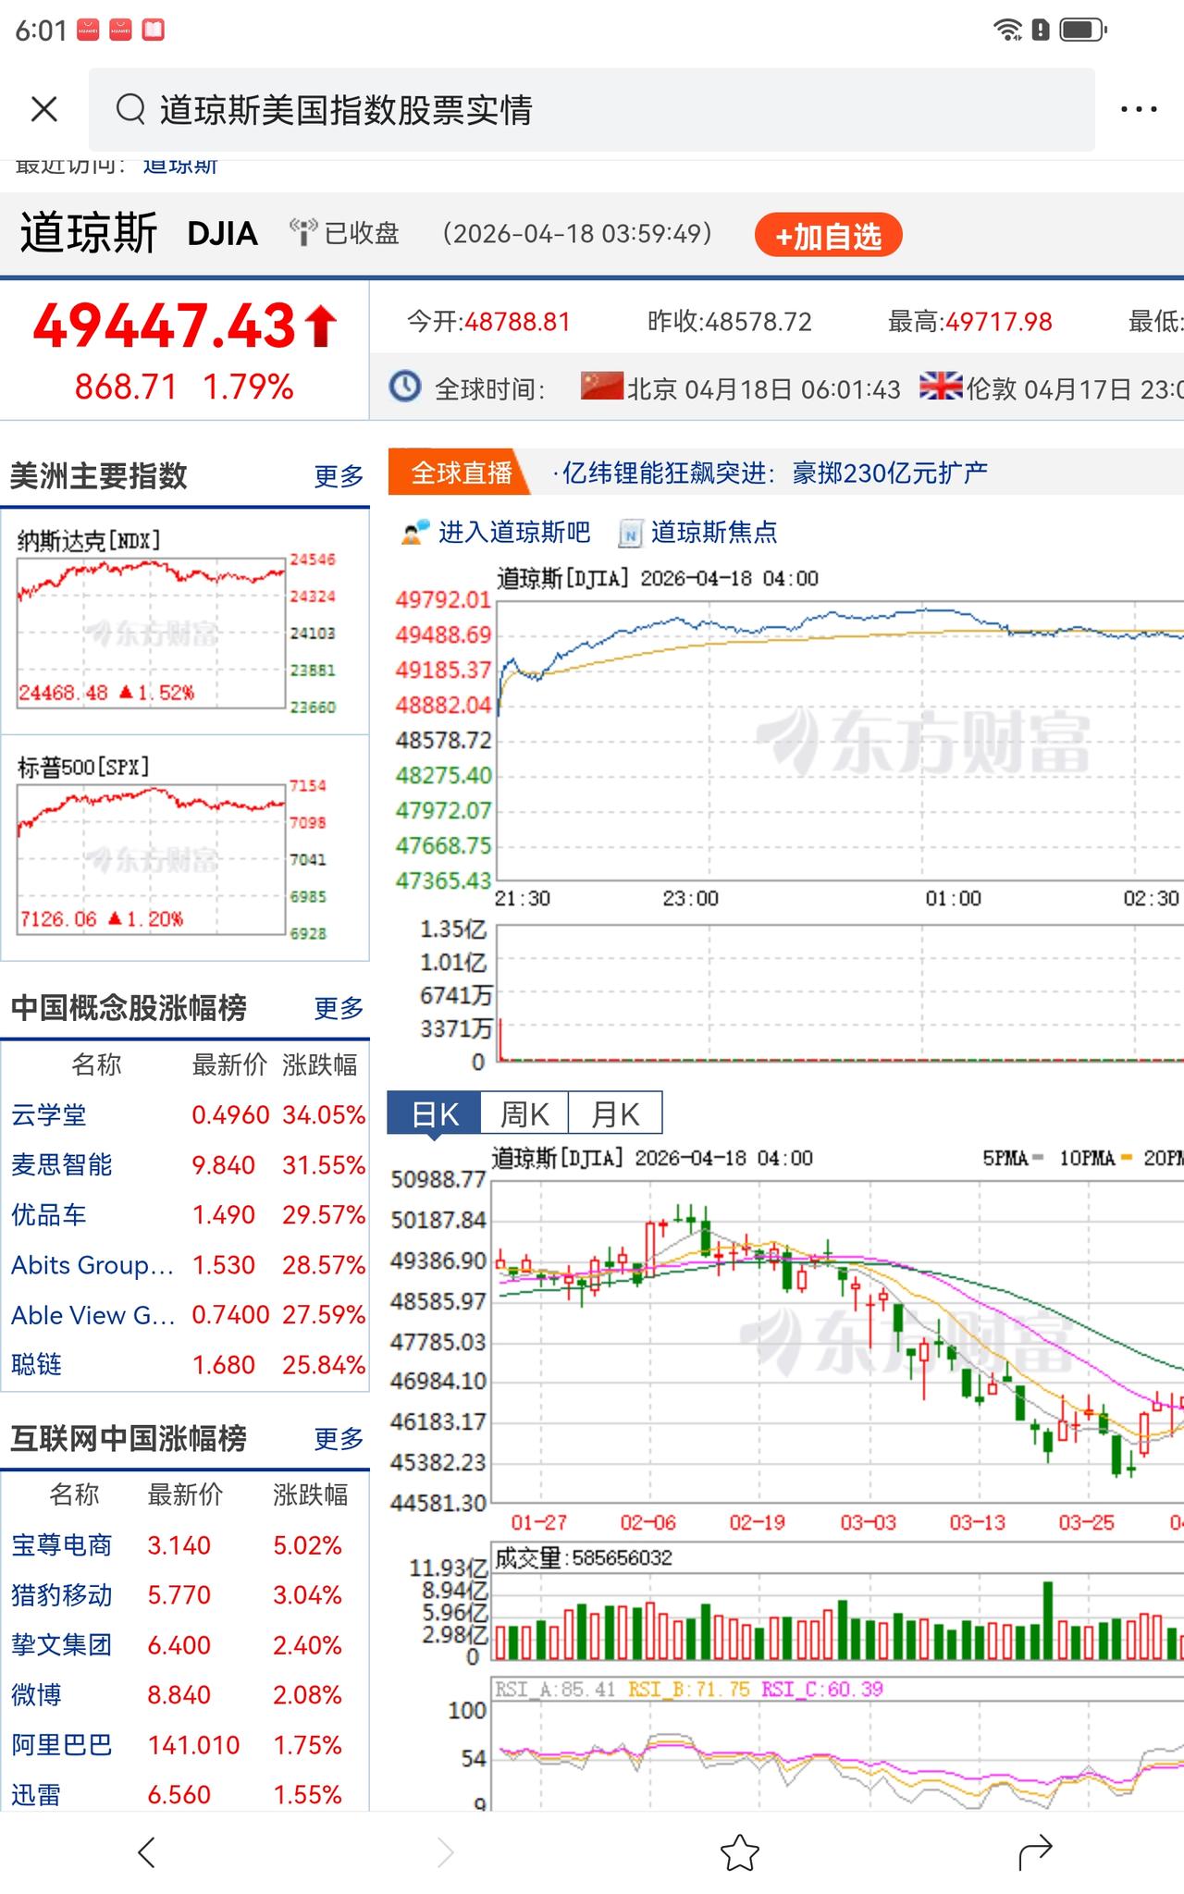Go forward with the bottom arrow
1184x1894 pixels.
(445, 1852)
